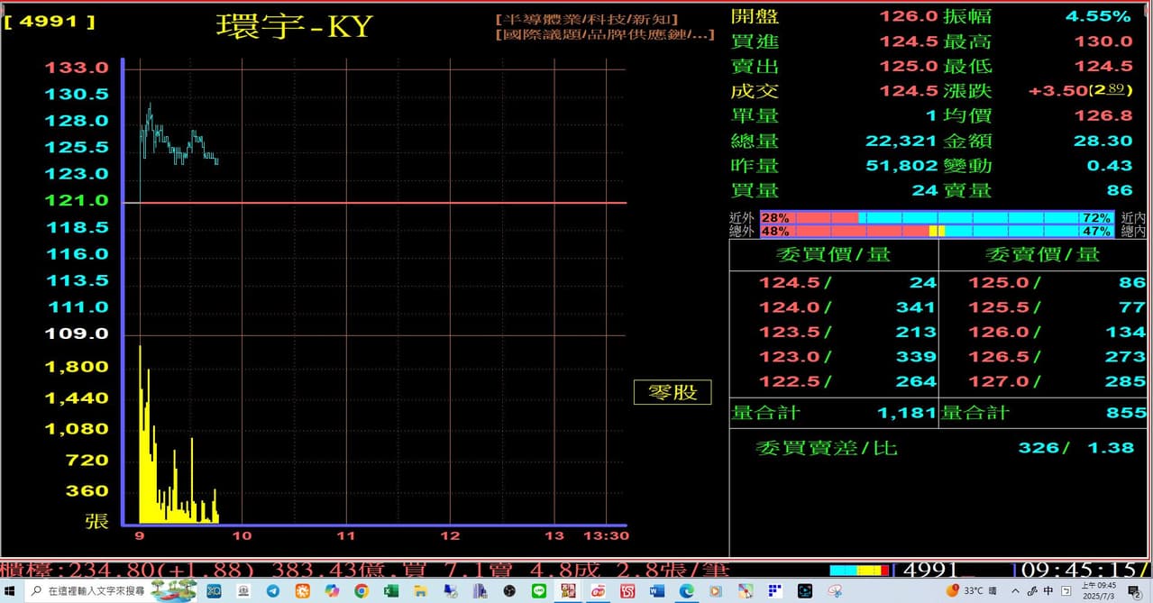Click the 121.0 reference price axis label
1153x603 pixels.
pos(78,200)
